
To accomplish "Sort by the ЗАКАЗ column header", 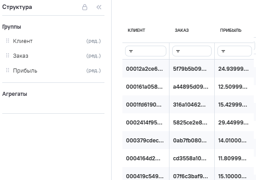I will coord(182,30).
